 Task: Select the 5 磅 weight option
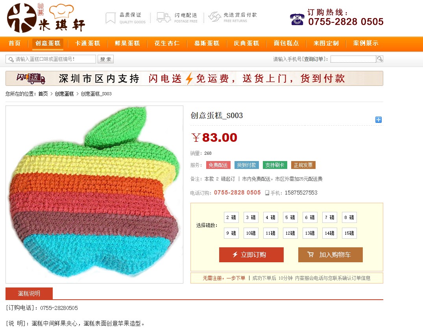click(290, 217)
